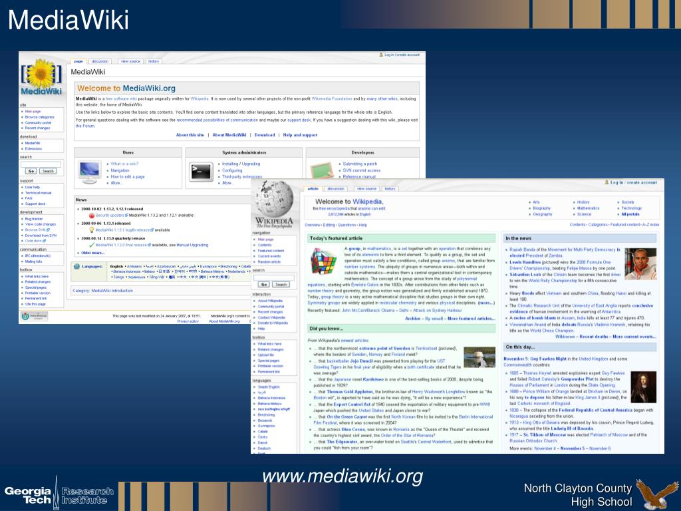The width and height of the screenshot is (681, 511).
Task: Click MediaWiki sidebar Go button
Action: [31, 171]
